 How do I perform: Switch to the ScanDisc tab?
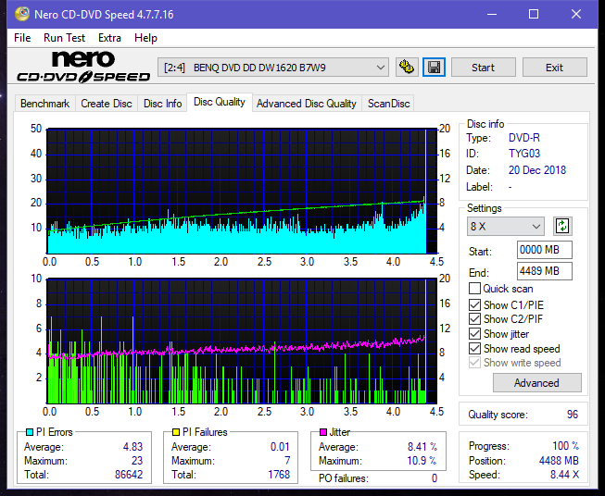pyautogui.click(x=388, y=104)
